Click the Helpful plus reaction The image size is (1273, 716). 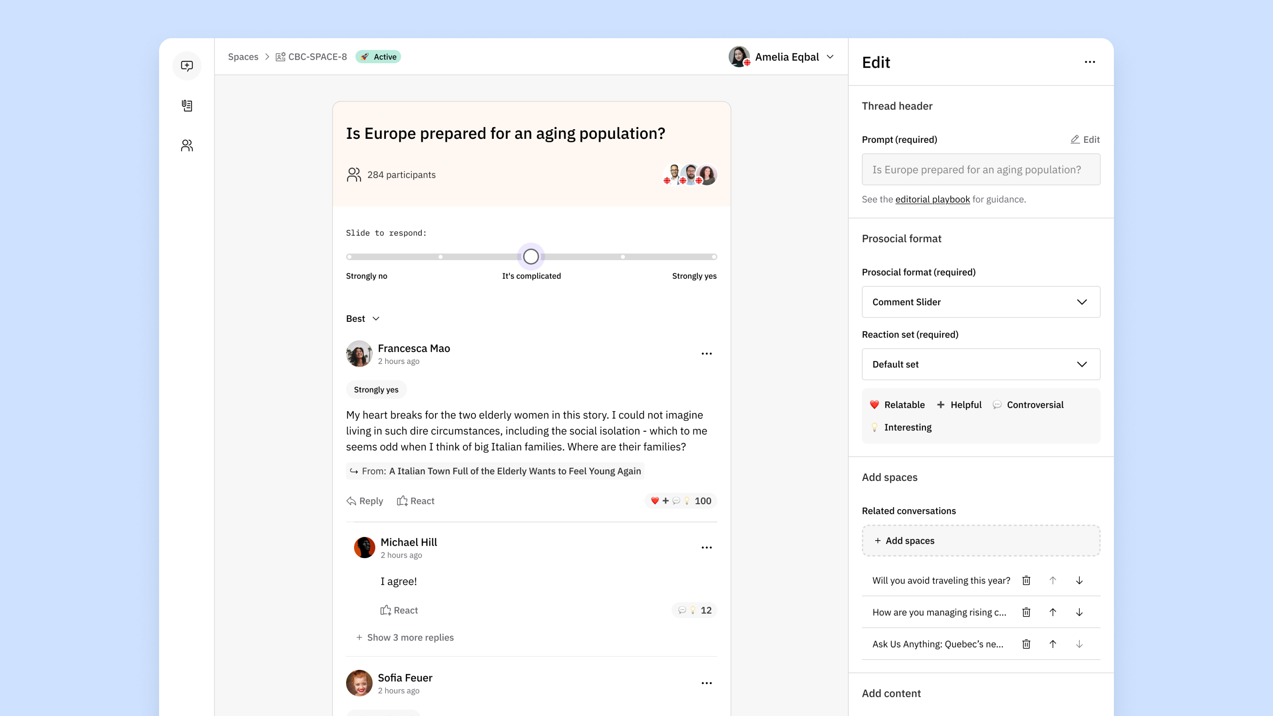tap(959, 405)
